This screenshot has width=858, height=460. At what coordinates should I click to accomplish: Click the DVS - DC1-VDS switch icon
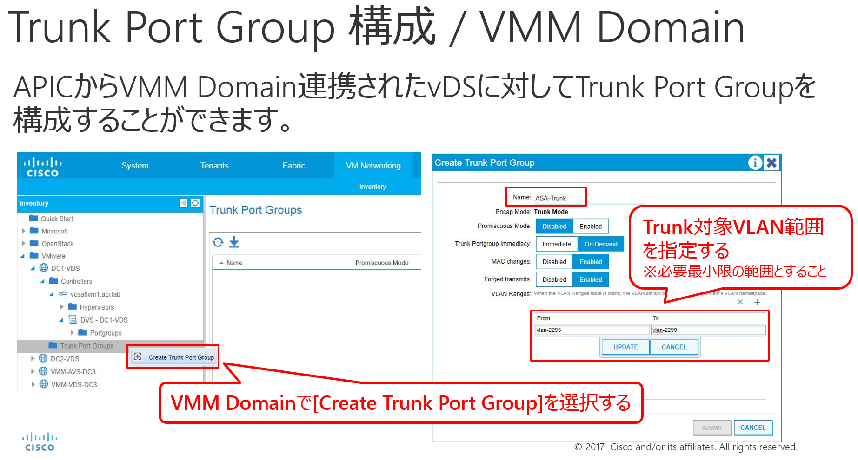point(73,319)
